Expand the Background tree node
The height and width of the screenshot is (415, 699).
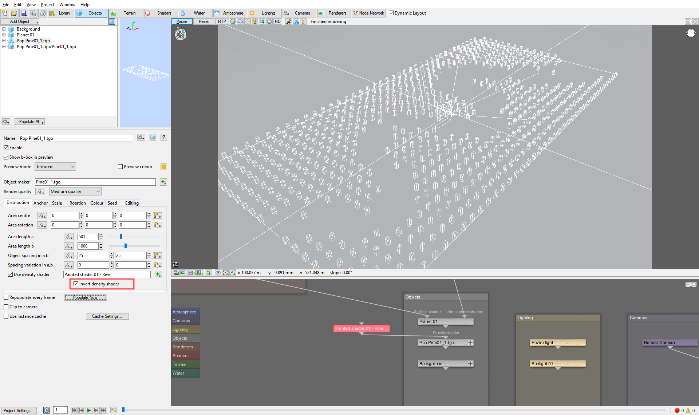tap(4, 29)
